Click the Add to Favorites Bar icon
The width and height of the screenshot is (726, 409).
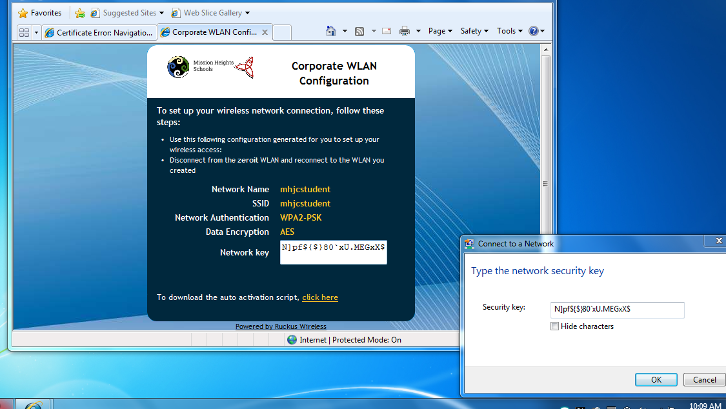tap(80, 13)
